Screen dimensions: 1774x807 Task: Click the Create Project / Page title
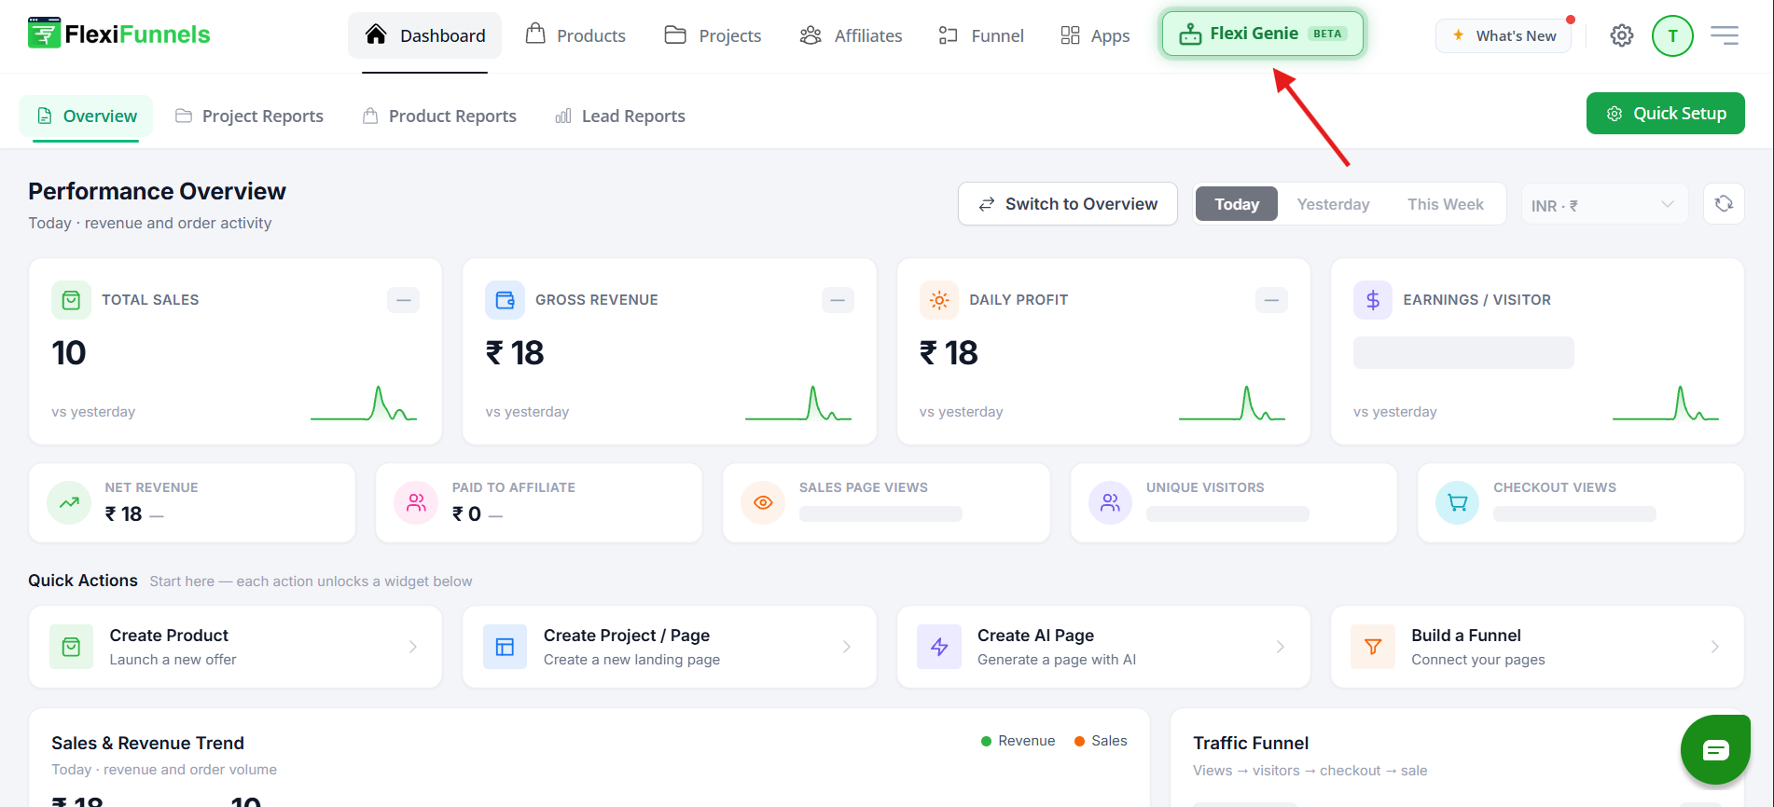coord(627,636)
